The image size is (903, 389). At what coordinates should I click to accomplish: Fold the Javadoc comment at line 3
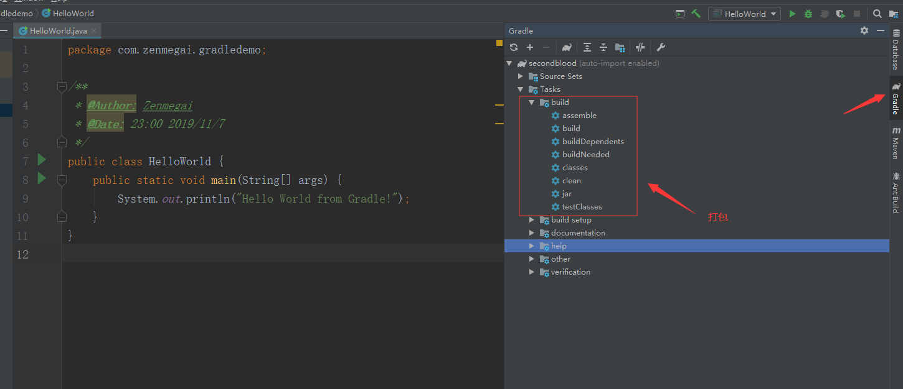[62, 86]
